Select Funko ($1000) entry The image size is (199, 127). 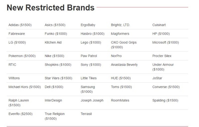[56, 33]
